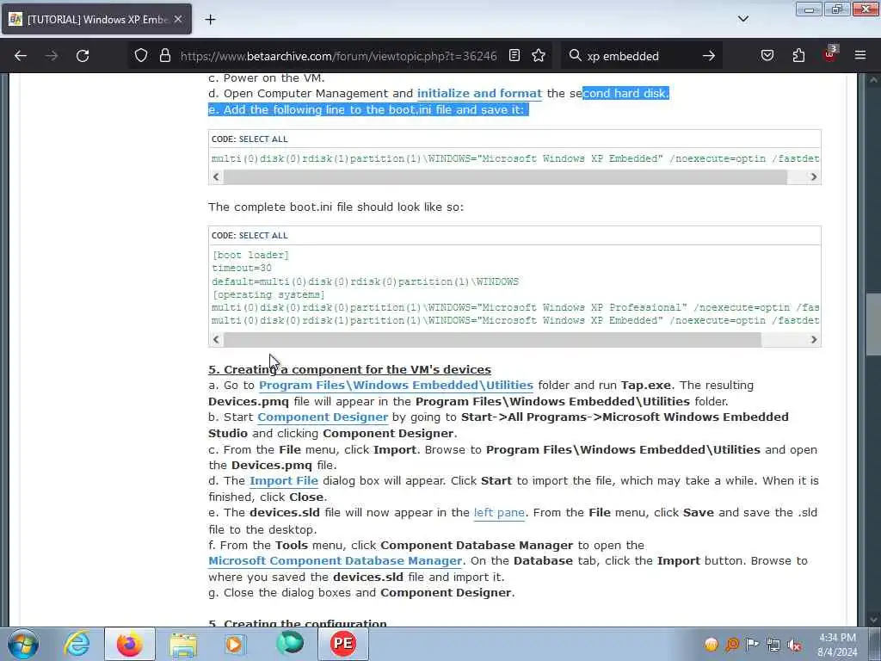Bookmark this page with the star icon
Image resolution: width=881 pixels, height=661 pixels.
(x=539, y=56)
